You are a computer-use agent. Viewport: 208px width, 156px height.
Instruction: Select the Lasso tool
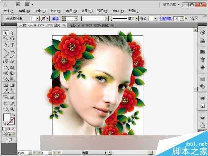click(12, 39)
